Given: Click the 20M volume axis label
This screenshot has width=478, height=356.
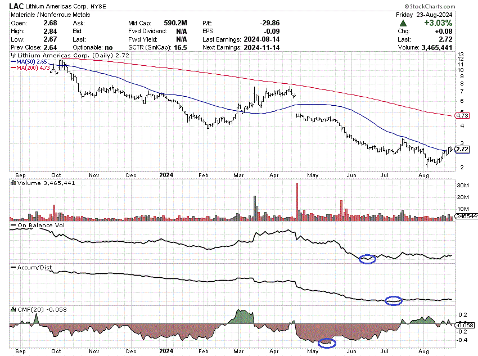Looking at the screenshot, I should [x=462, y=197].
